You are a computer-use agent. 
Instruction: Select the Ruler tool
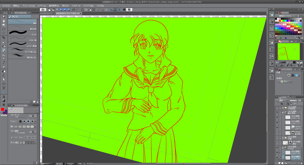(x=4, y=92)
